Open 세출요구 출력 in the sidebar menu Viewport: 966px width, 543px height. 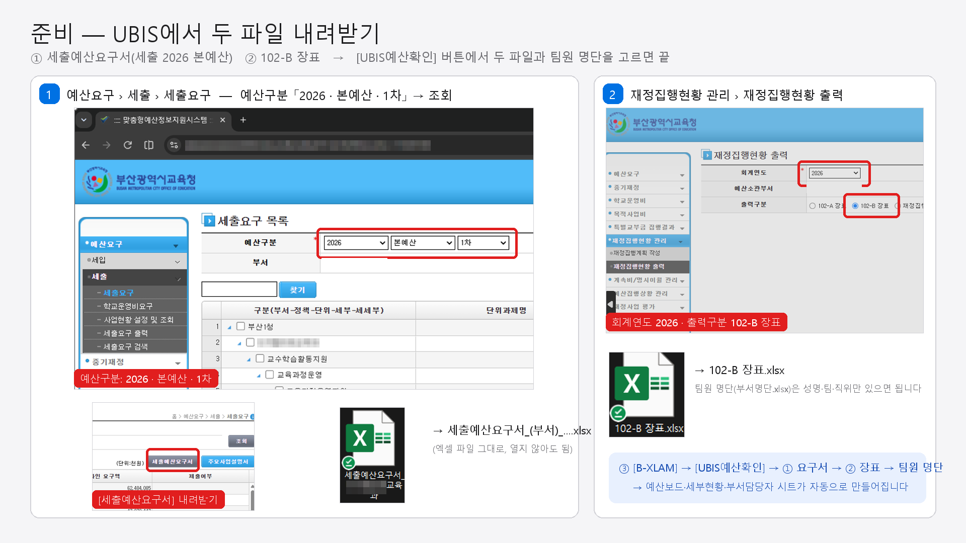(125, 333)
